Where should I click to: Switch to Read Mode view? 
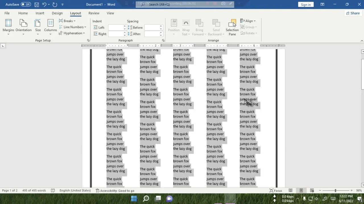pyautogui.click(x=290, y=191)
